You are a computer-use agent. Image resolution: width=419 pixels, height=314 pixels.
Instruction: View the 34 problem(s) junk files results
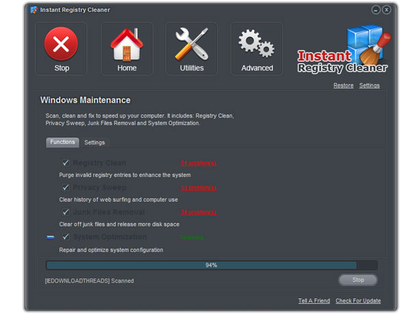199,212
